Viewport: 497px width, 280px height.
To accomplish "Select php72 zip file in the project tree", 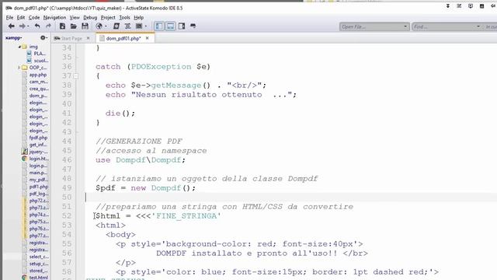I will [39, 201].
